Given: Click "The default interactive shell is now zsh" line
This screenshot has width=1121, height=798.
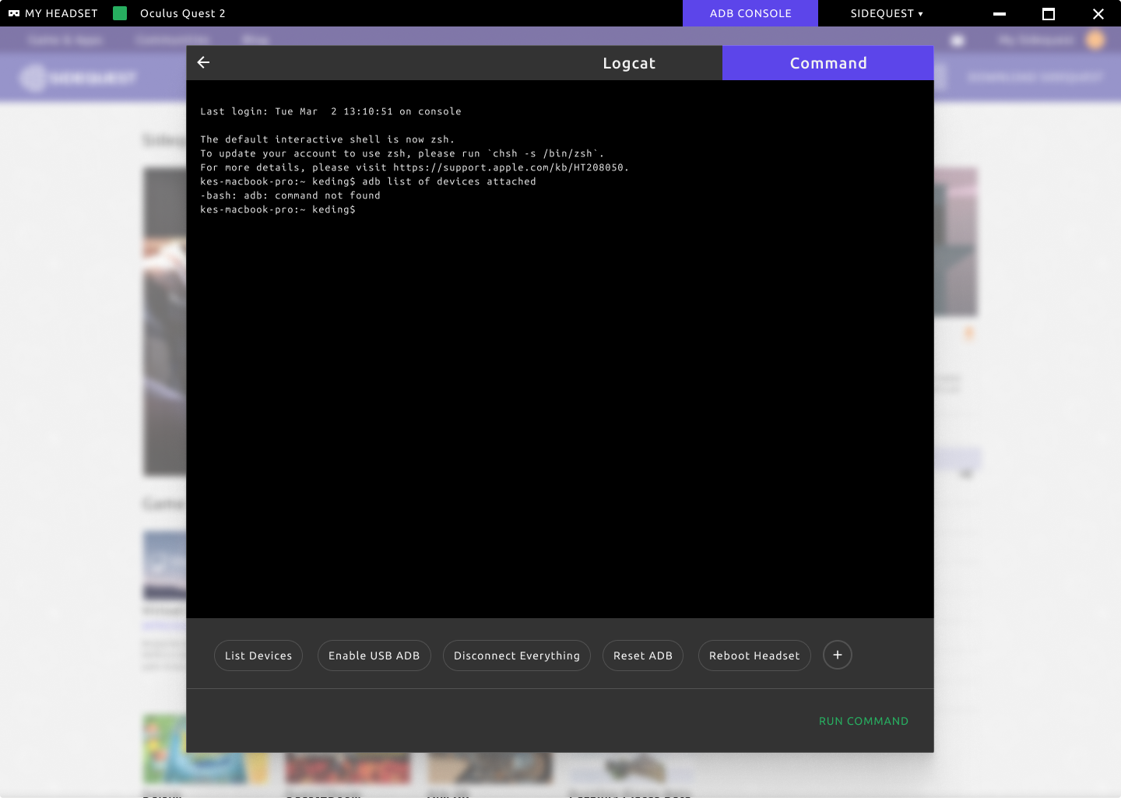Looking at the screenshot, I should [328, 139].
